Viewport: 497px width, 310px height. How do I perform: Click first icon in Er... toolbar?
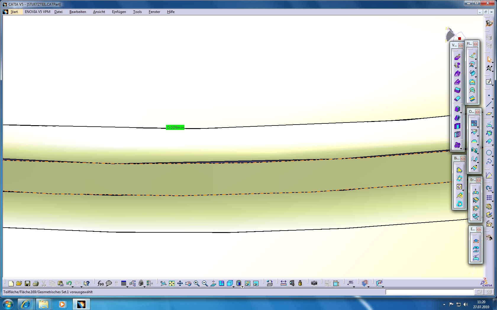tap(476, 191)
